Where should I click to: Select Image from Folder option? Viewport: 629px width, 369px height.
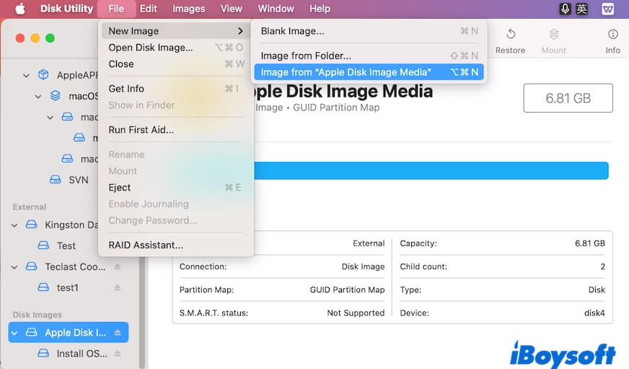click(x=306, y=56)
